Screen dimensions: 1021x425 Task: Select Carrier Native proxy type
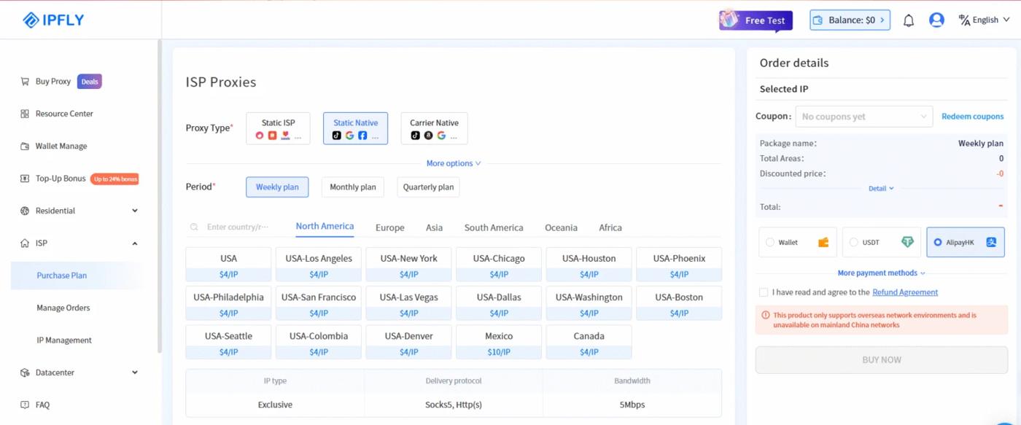(434, 128)
